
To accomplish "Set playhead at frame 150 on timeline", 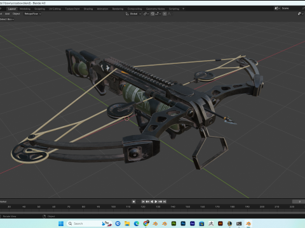I will (187, 206).
